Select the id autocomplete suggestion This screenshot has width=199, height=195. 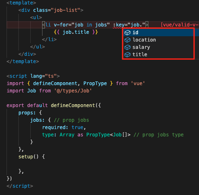coord(159,33)
